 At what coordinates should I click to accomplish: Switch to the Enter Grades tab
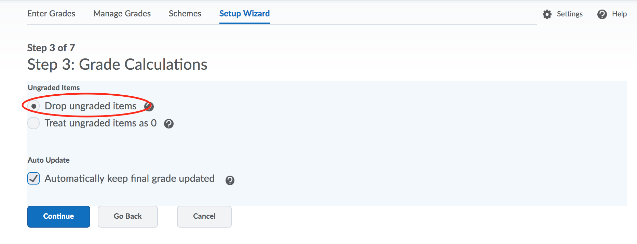point(51,14)
